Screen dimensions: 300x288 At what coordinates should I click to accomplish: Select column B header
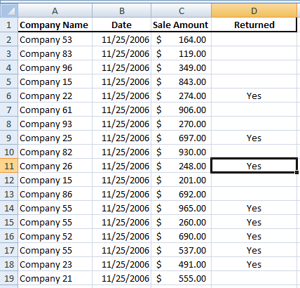tap(122, 11)
